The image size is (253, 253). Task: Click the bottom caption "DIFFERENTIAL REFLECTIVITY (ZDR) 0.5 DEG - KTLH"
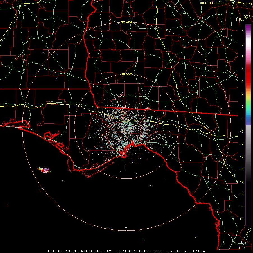tap(106, 251)
